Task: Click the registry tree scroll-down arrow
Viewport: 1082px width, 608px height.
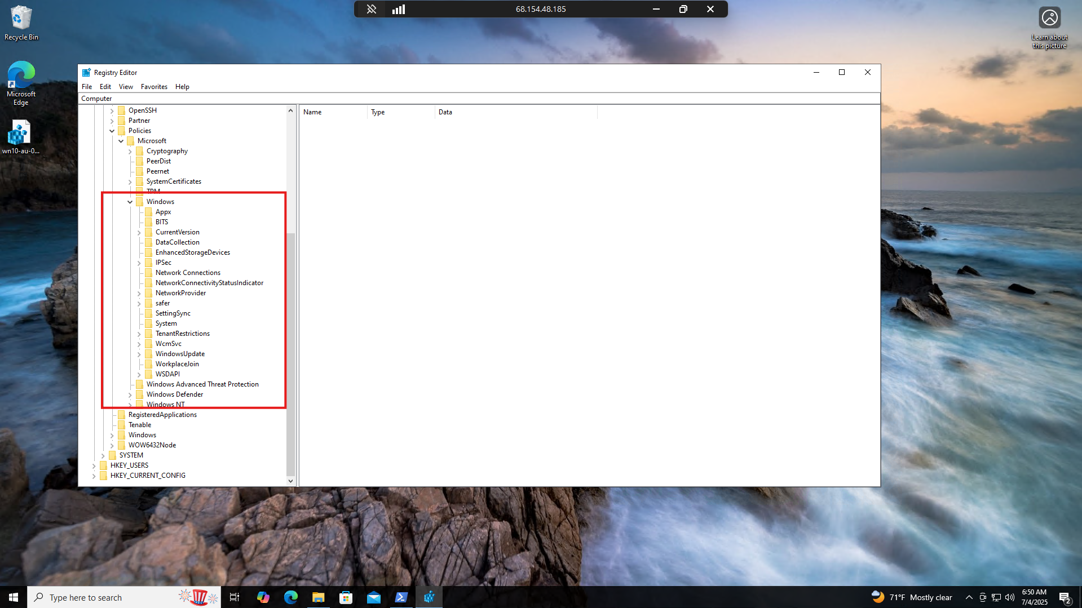Action: pos(290,481)
